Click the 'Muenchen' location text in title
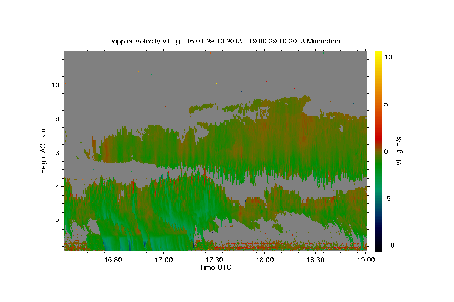 coord(324,41)
